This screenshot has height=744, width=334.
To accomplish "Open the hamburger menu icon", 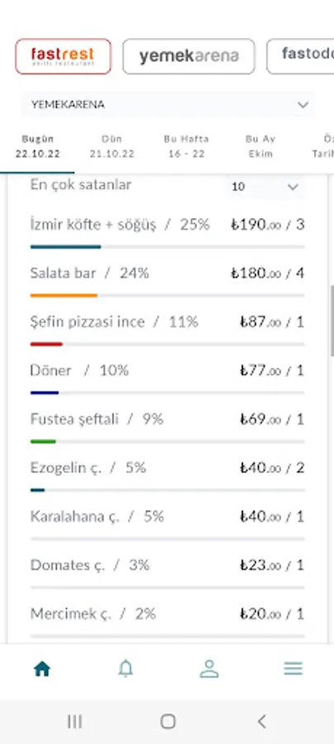I will pos(293,669).
